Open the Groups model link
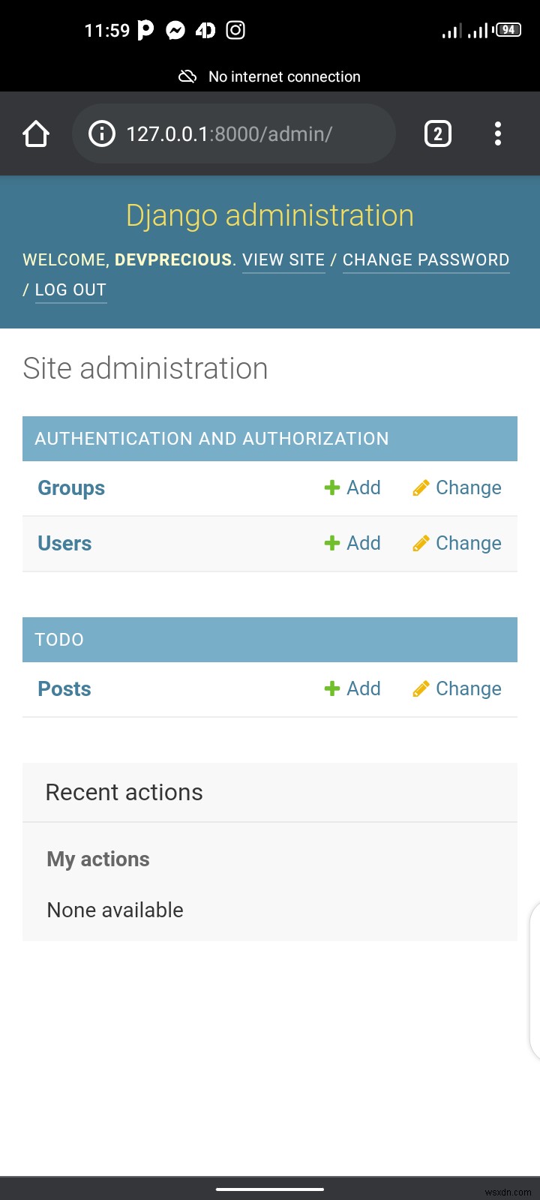540x1200 pixels. point(71,488)
